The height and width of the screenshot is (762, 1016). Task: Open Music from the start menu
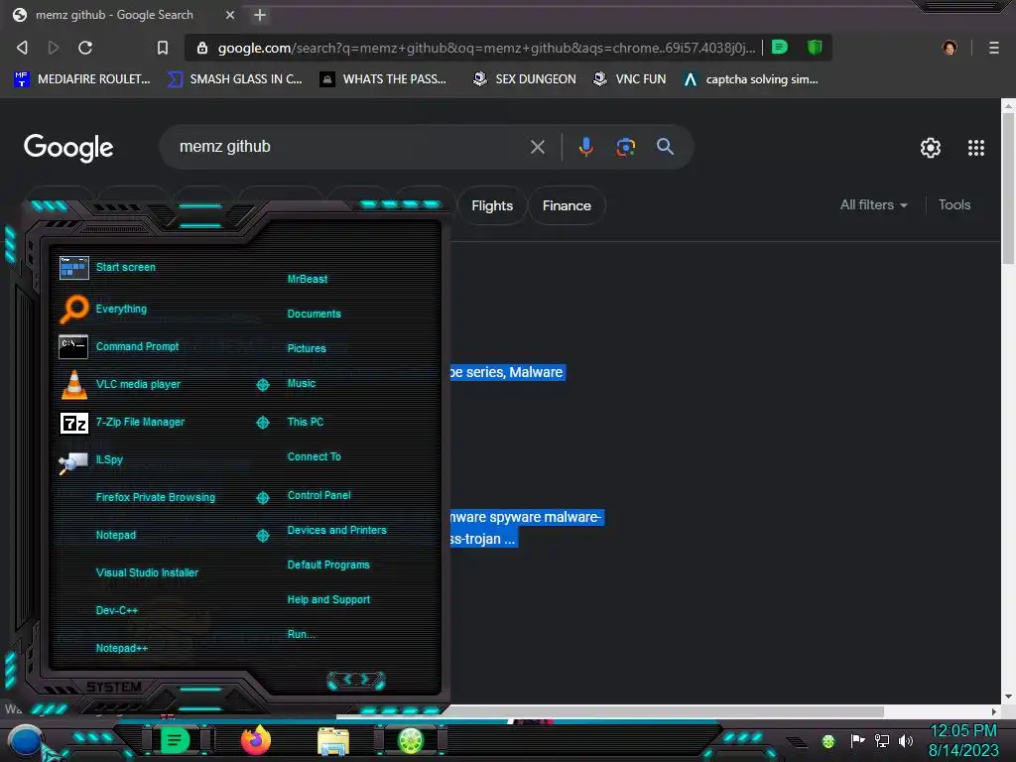[x=302, y=384]
